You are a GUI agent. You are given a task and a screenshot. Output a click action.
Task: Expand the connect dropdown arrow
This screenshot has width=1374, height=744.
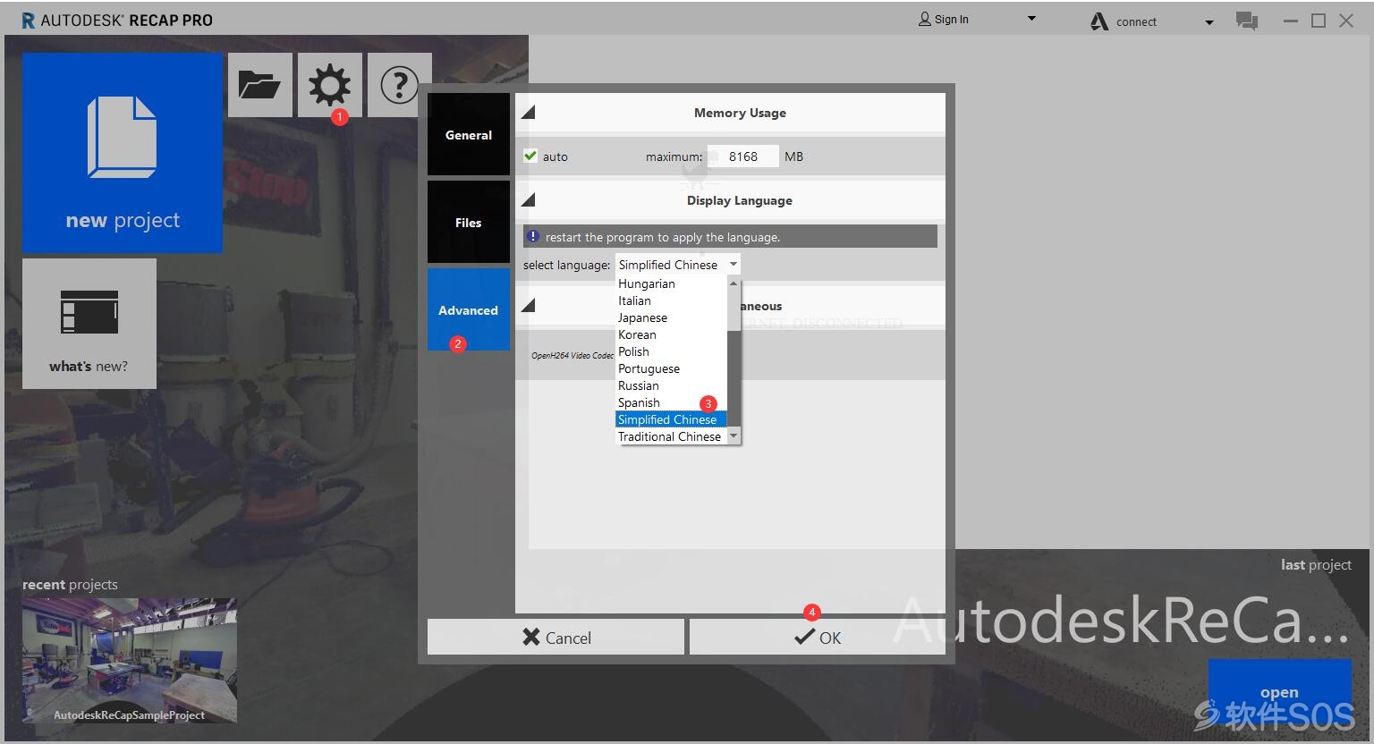pyautogui.click(x=1209, y=22)
